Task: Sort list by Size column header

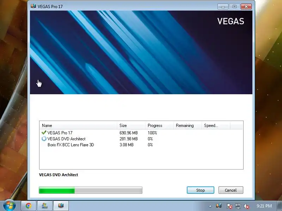Action: coord(131,126)
